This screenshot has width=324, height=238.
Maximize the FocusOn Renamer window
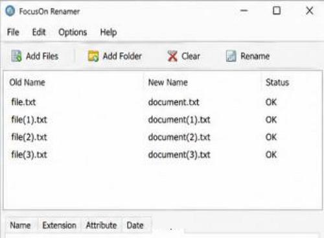tap(277, 10)
